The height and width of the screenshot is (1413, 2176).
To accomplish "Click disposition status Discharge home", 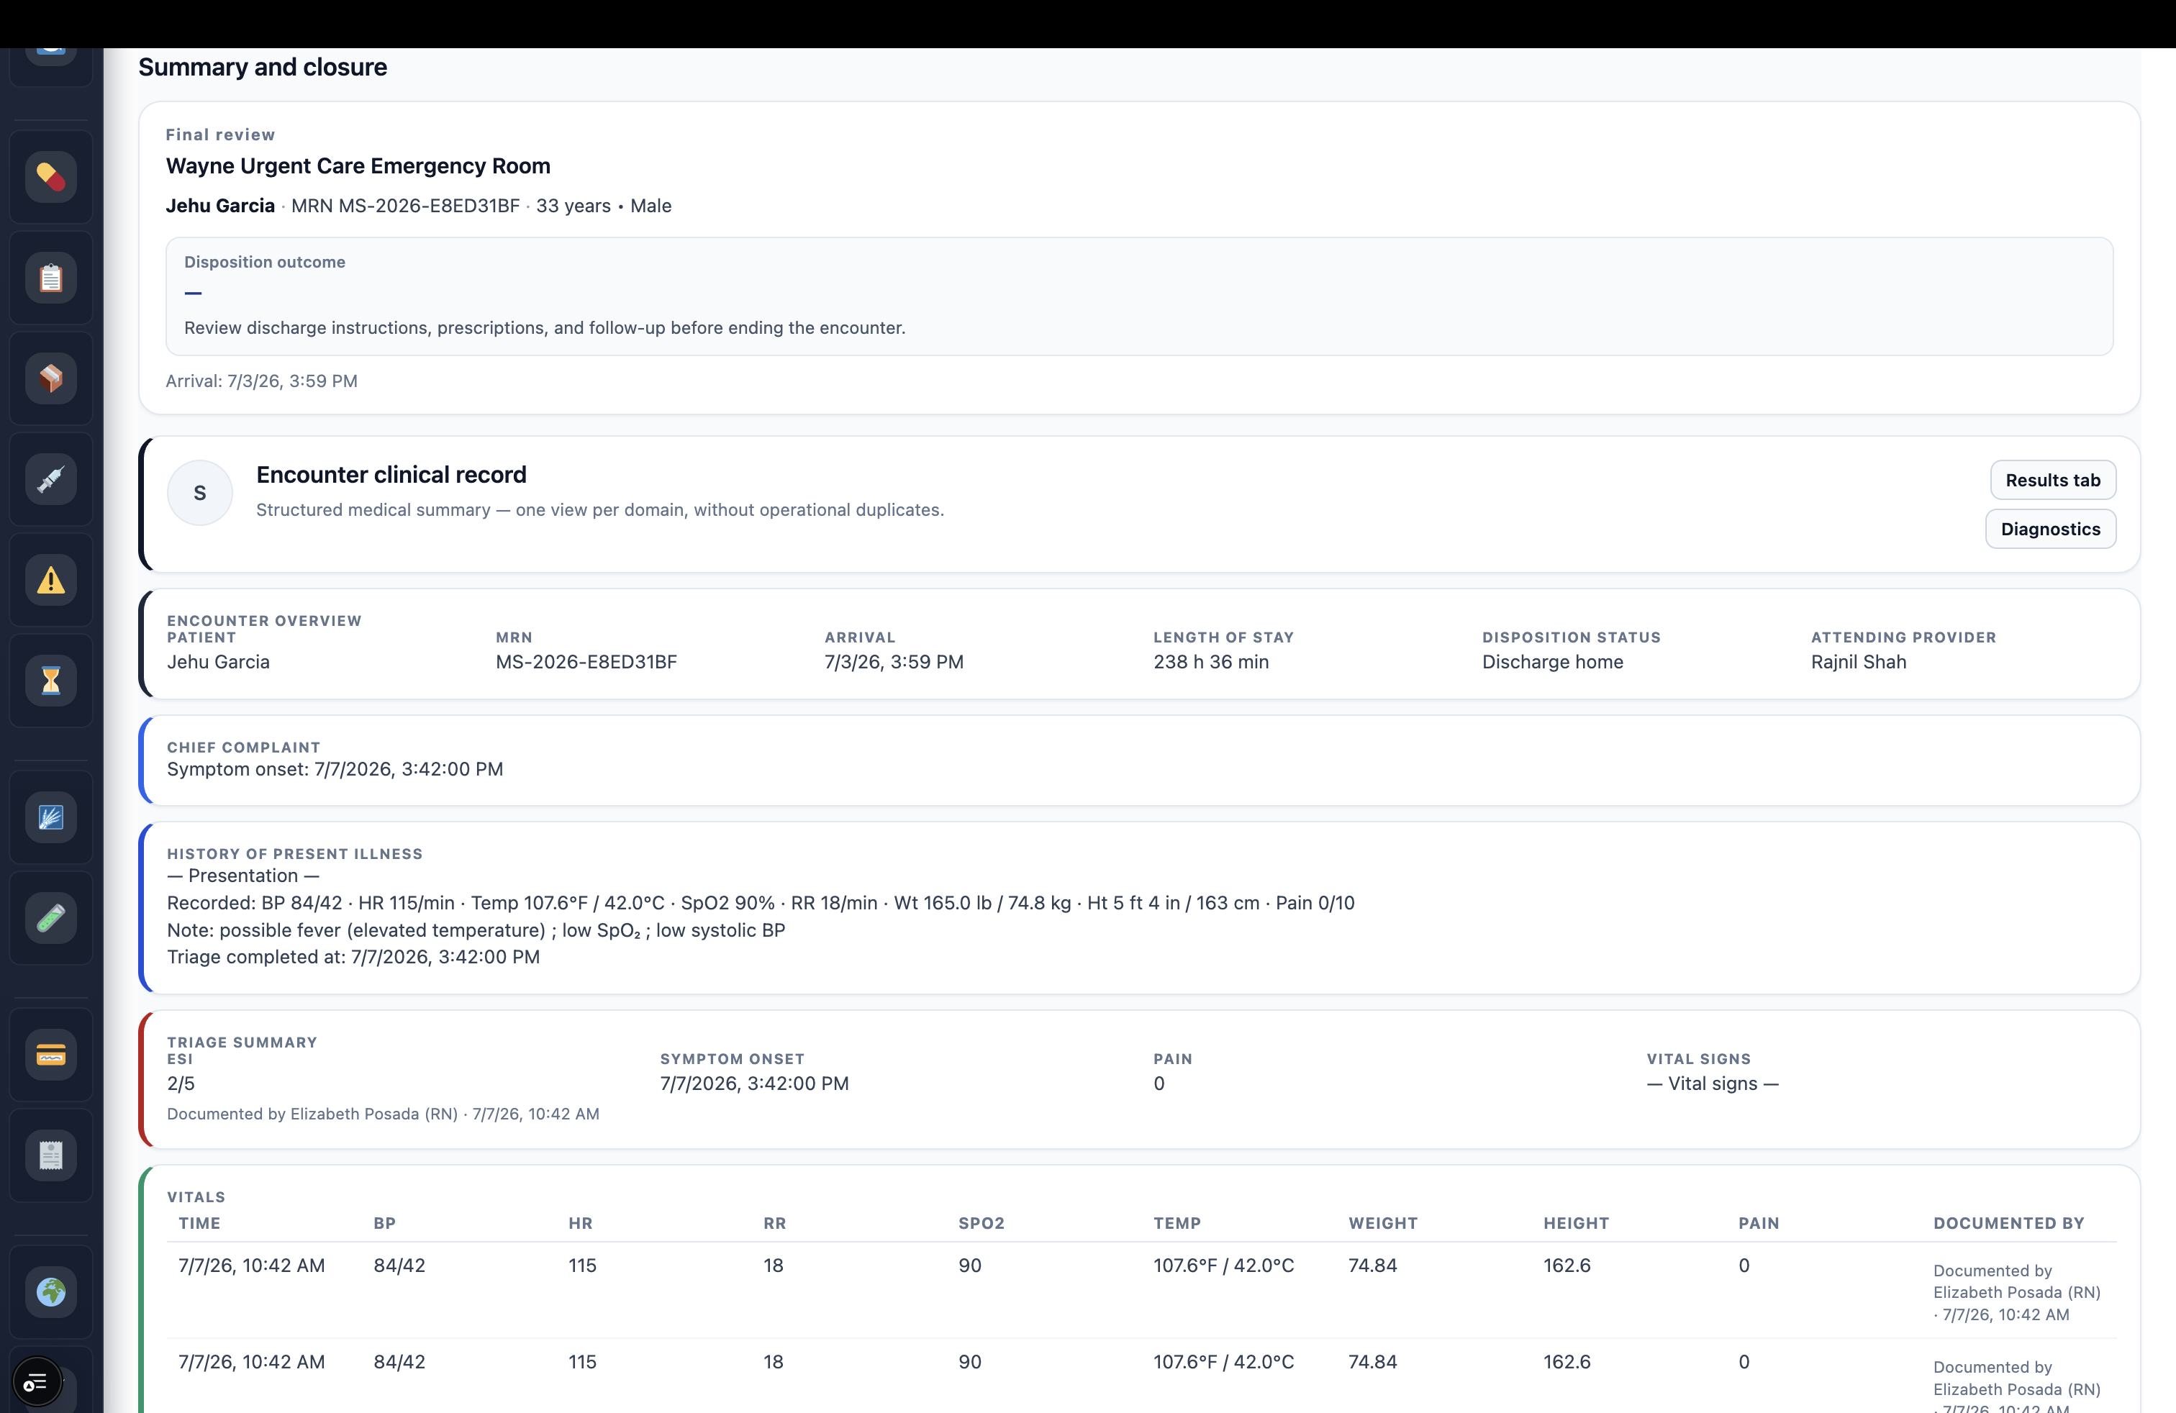I will (1552, 662).
